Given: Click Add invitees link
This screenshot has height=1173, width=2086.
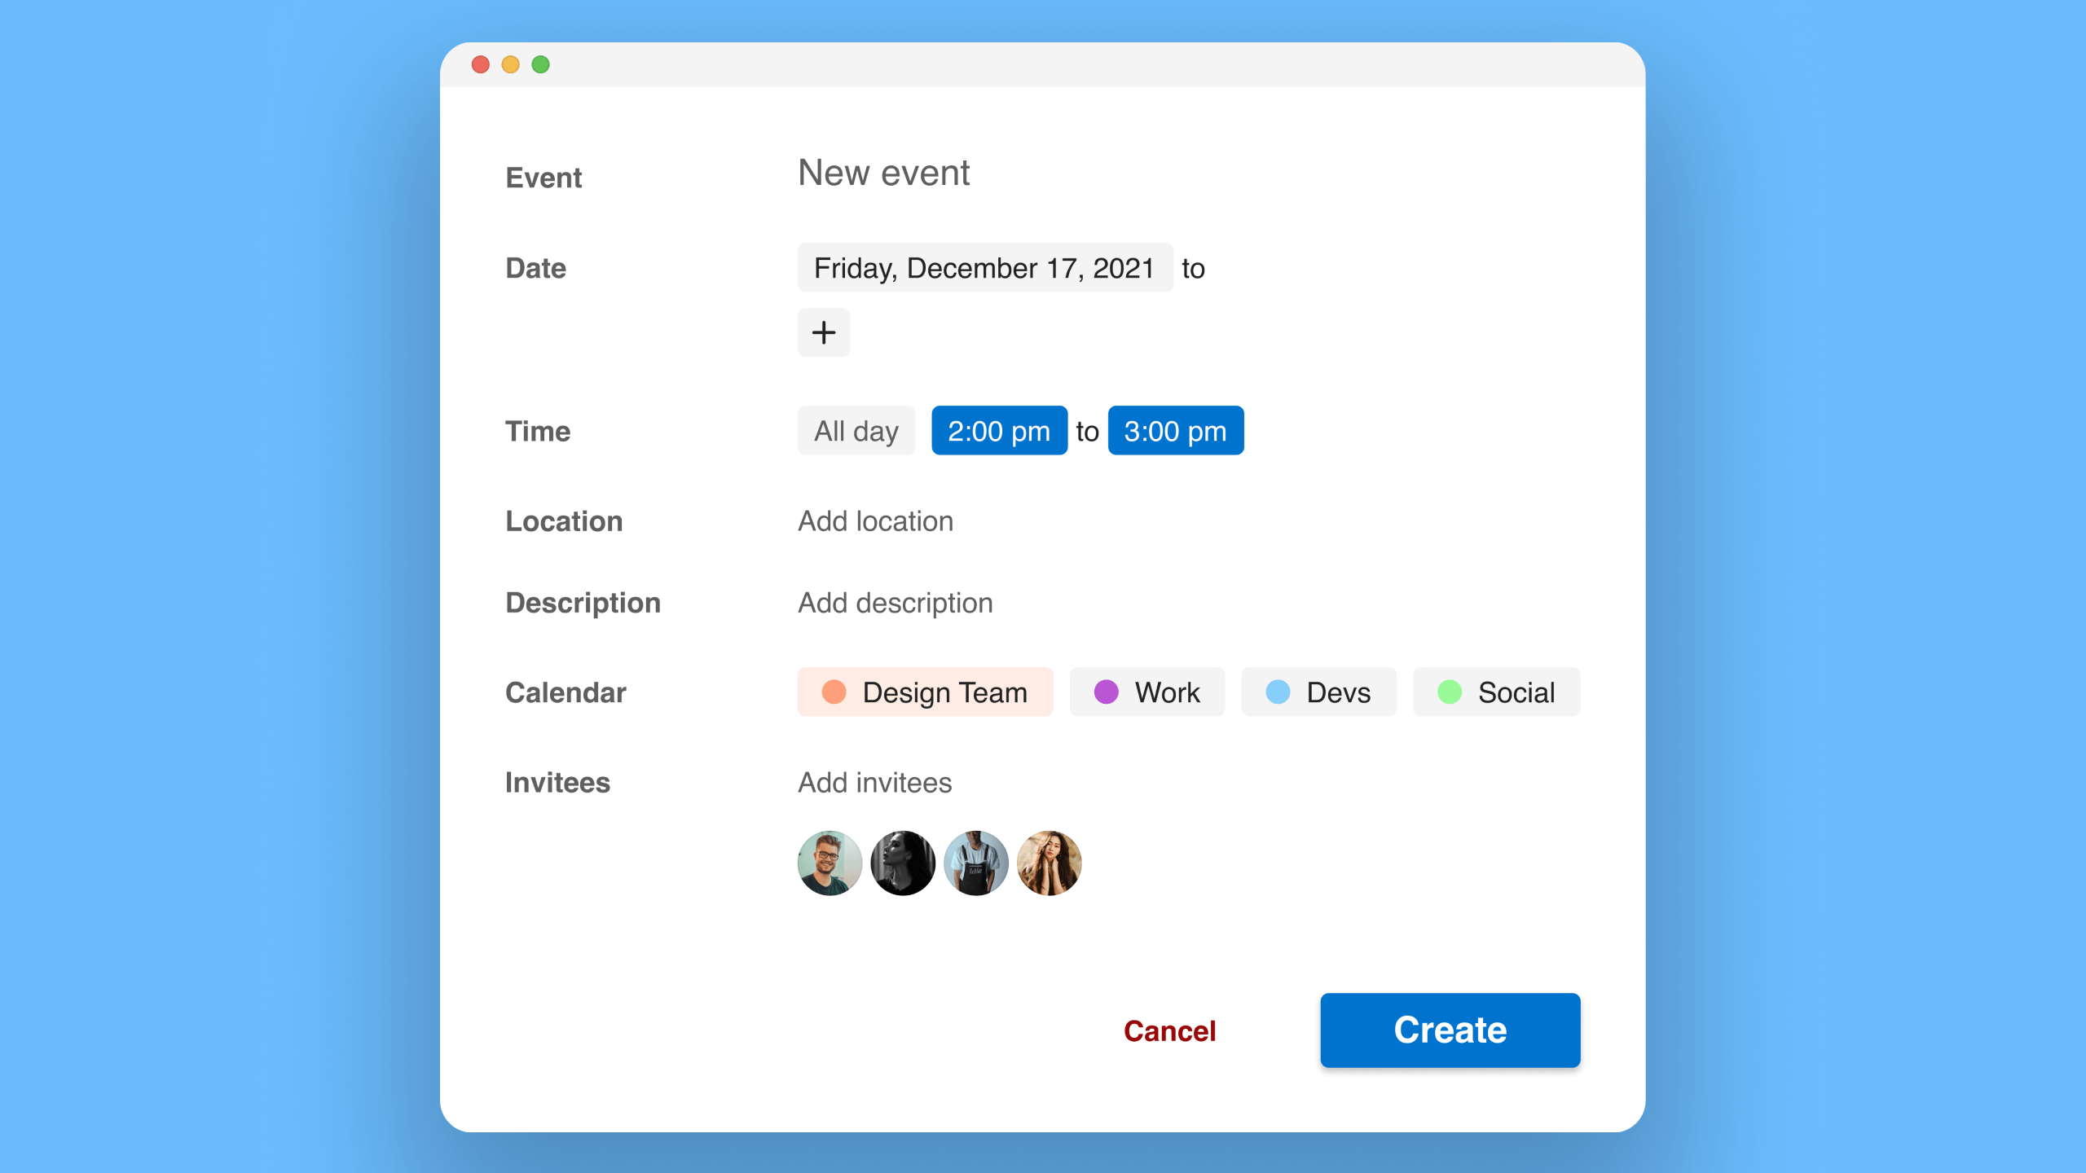Looking at the screenshot, I should point(874,782).
